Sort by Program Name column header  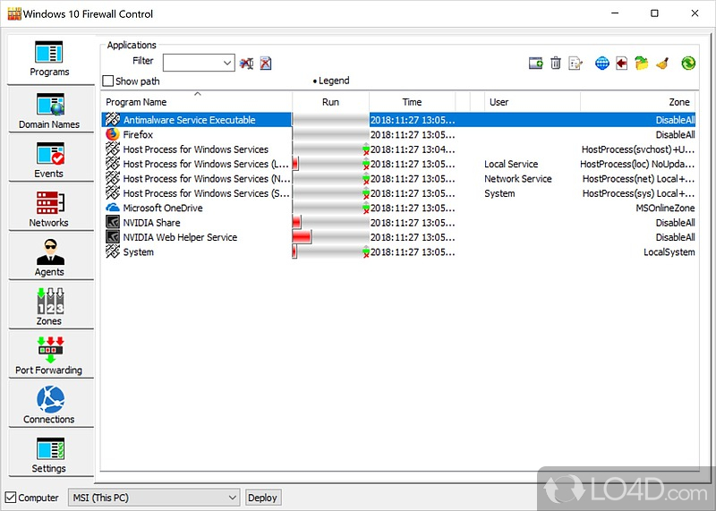pos(196,102)
